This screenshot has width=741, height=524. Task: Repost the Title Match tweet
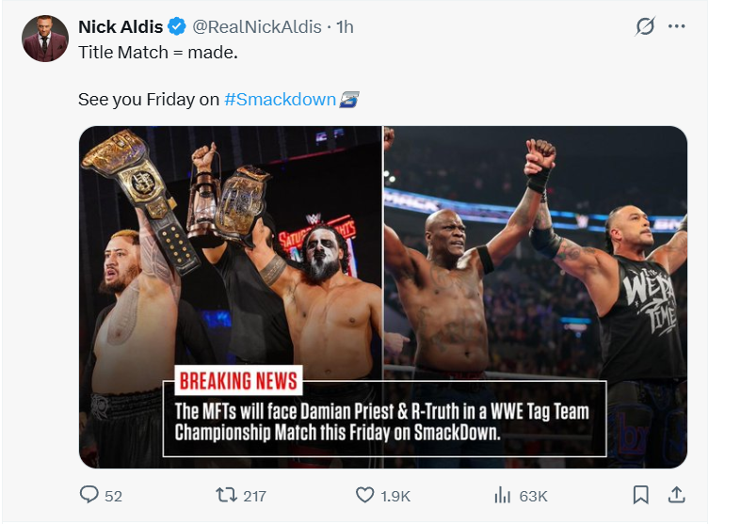[227, 495]
